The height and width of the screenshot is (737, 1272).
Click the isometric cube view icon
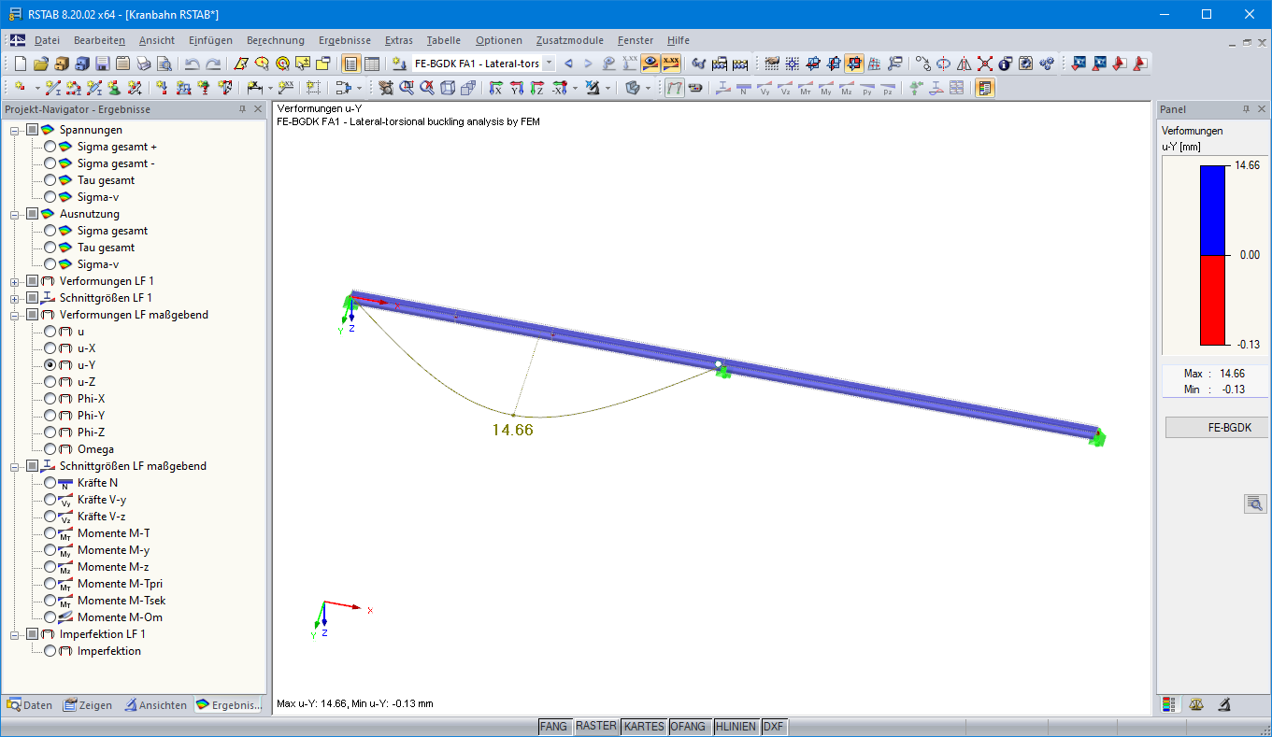pos(448,88)
